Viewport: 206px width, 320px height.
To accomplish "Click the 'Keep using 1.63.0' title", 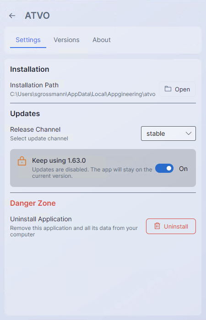I will coord(59,160).
